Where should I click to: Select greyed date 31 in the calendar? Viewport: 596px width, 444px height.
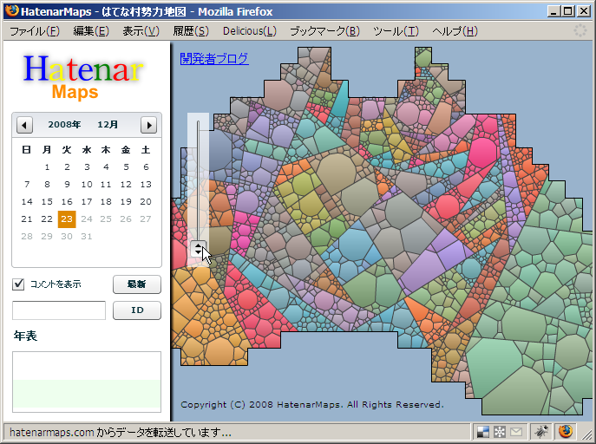coord(87,237)
